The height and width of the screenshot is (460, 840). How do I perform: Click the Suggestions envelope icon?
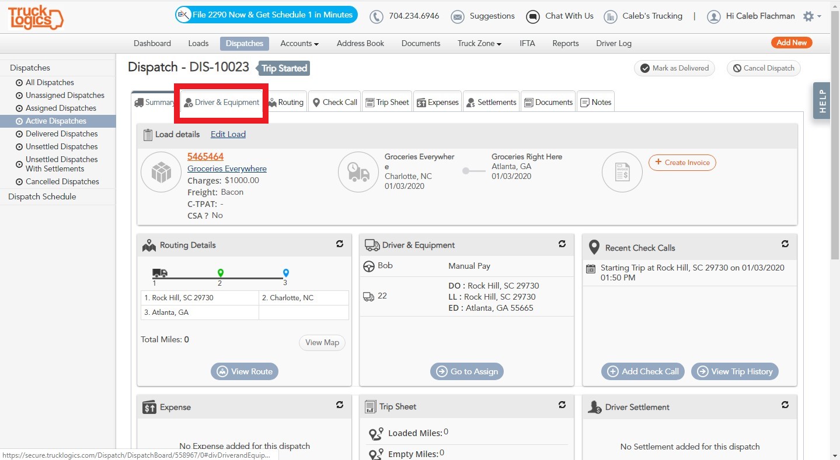(458, 17)
